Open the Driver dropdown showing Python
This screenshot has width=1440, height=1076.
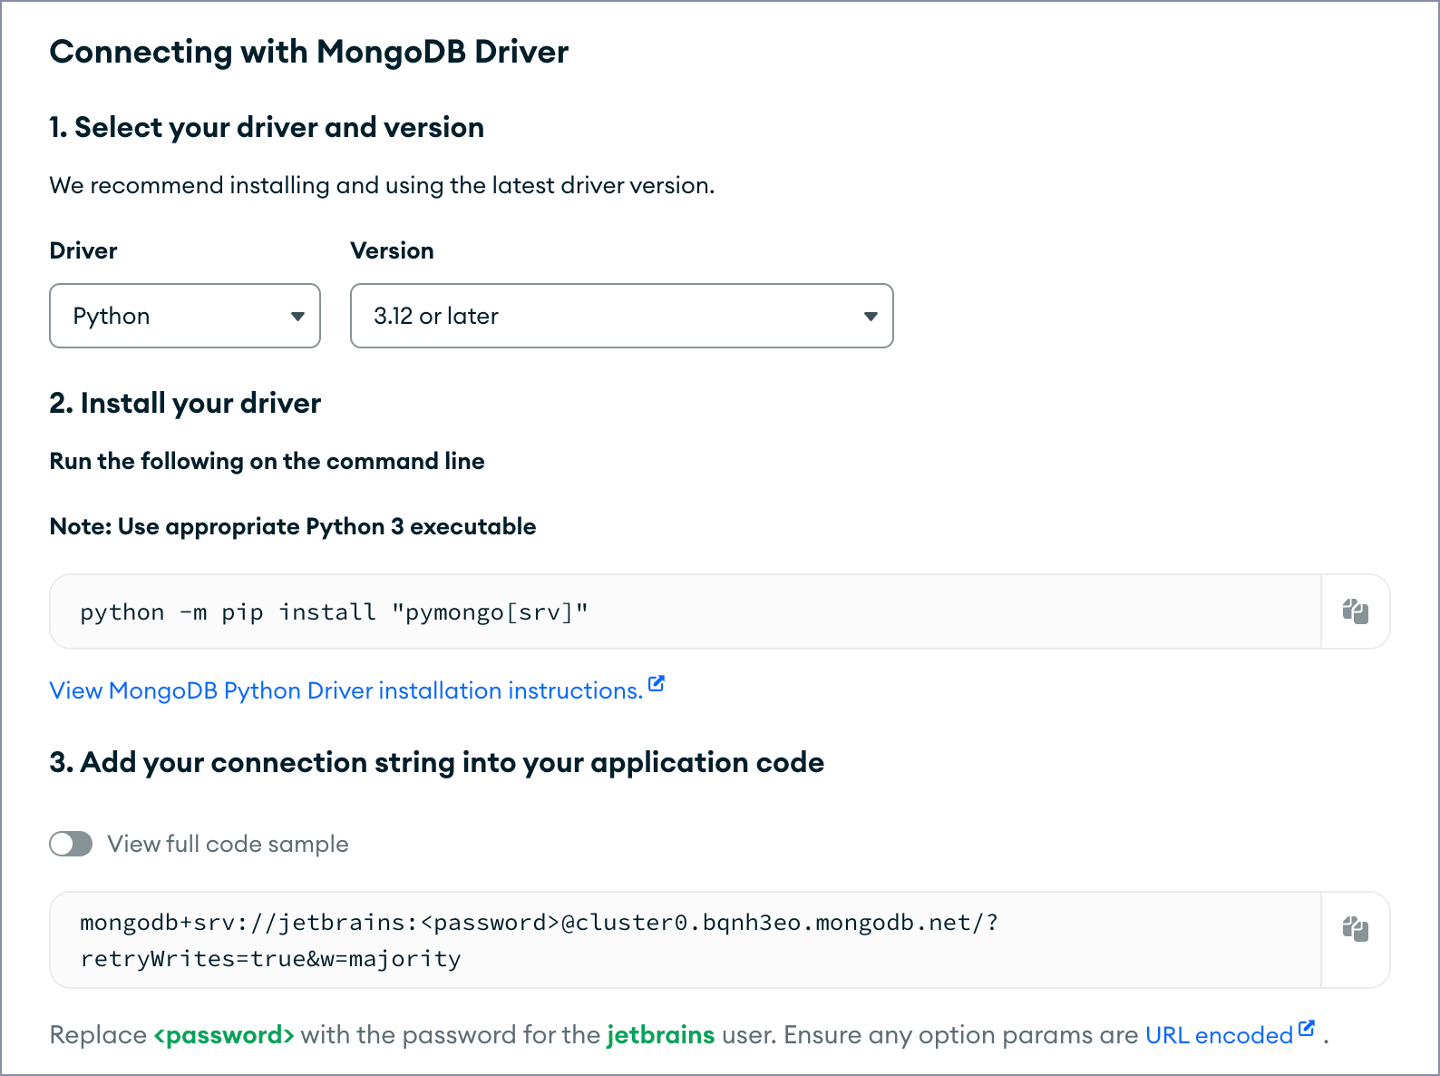[185, 316]
